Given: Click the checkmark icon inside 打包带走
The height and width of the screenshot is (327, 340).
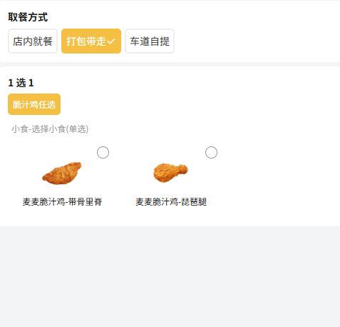Looking at the screenshot, I should [111, 41].
